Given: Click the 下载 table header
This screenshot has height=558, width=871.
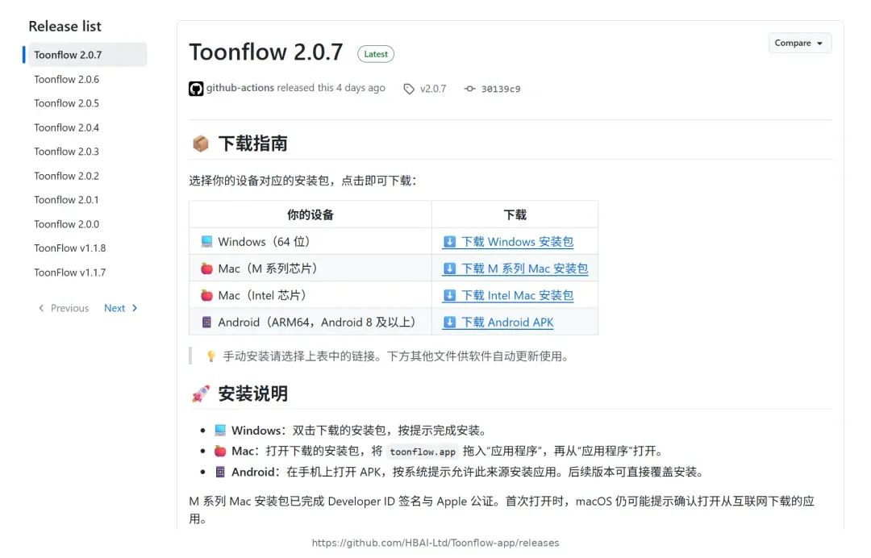Looking at the screenshot, I should coord(515,214).
